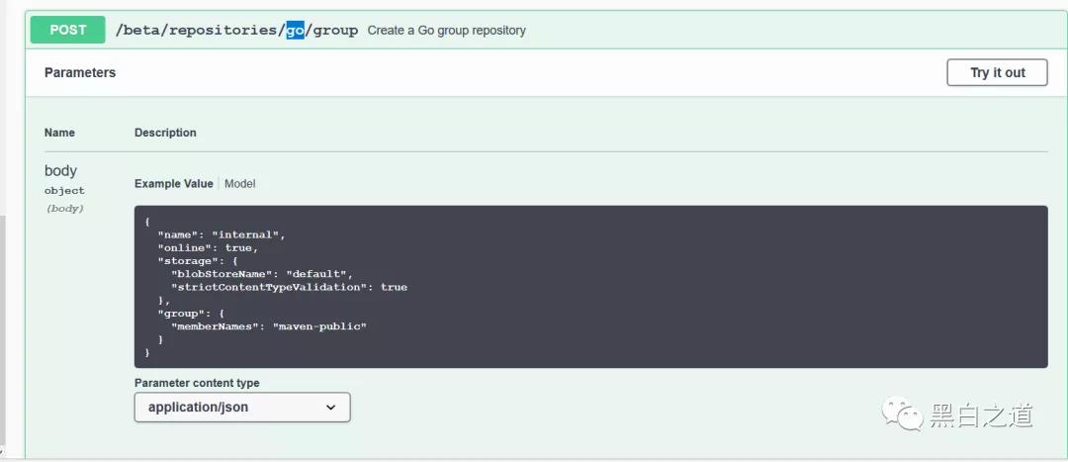Screen dimensions: 1068x462
Task: Click the "strictContentTypeValidation" line in code block
Action: click(x=290, y=287)
